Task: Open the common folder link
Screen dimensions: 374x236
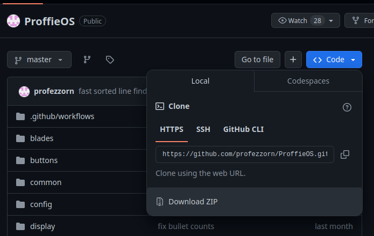Action: (x=46, y=182)
